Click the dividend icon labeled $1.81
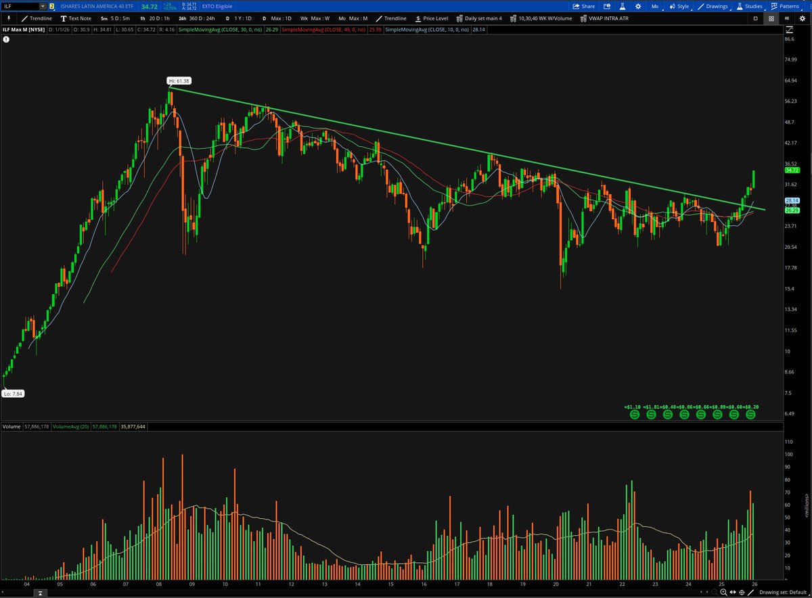 (x=650, y=414)
